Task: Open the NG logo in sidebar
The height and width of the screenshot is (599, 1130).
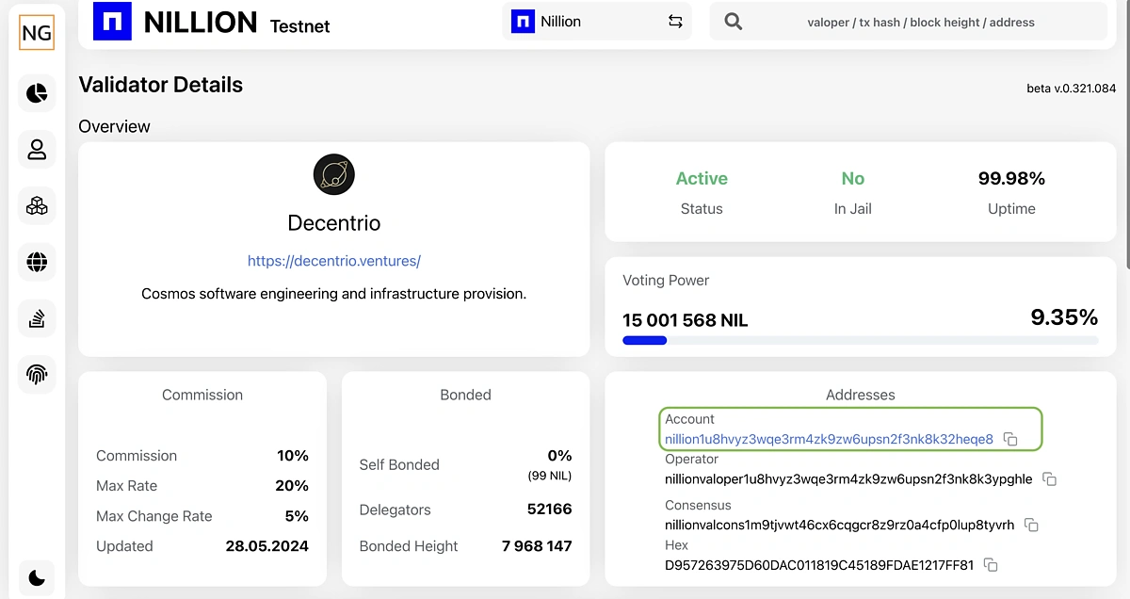Action: tap(37, 32)
